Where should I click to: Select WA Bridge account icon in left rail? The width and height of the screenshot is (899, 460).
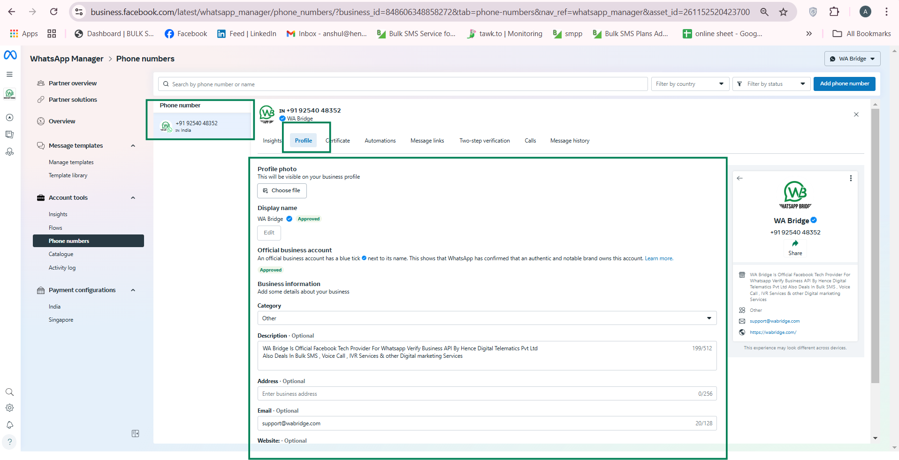click(x=9, y=94)
